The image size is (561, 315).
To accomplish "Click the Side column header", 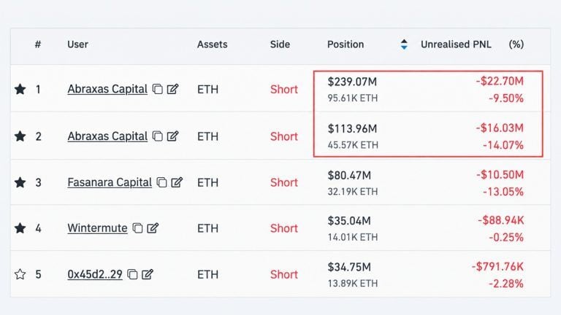I will click(x=280, y=44).
